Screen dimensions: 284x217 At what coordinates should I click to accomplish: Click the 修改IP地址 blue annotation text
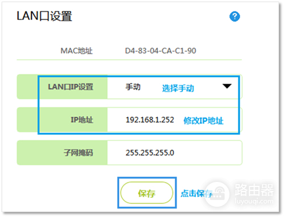pyautogui.click(x=203, y=121)
